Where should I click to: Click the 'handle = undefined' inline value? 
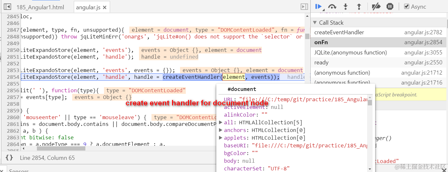click(170, 57)
